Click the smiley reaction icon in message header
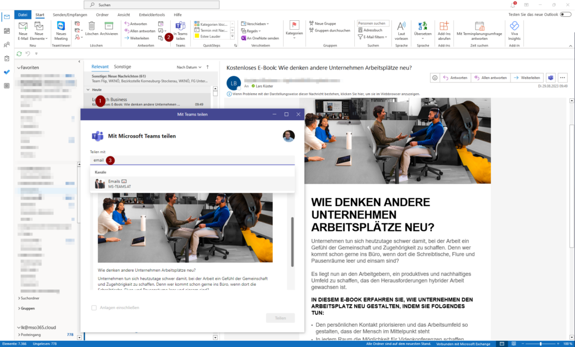The image size is (575, 347). [435, 77]
